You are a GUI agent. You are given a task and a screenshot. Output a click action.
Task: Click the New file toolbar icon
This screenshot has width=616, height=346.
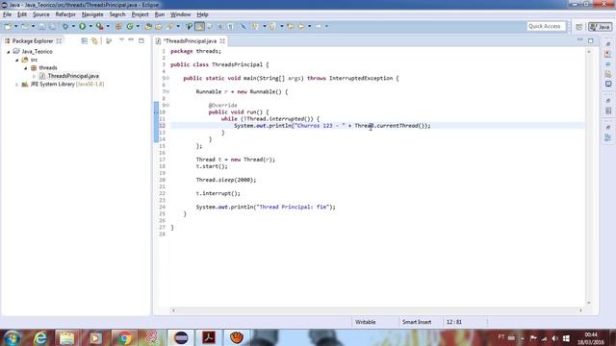tap(8, 26)
